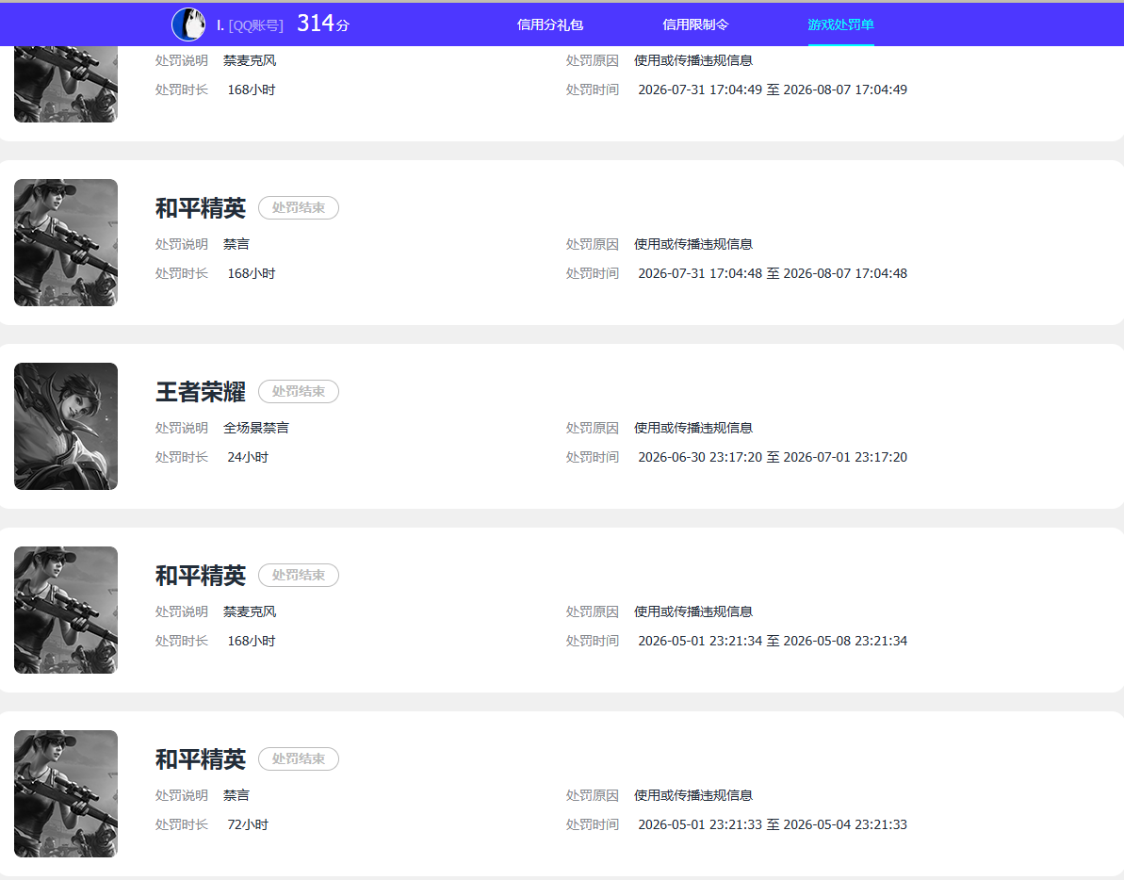Click 禁言 in the 17:04:48 record
Image resolution: width=1124 pixels, height=880 pixels.
(x=236, y=244)
